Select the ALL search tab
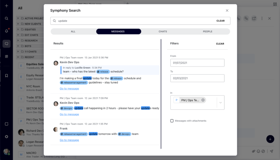 [x=73, y=32]
